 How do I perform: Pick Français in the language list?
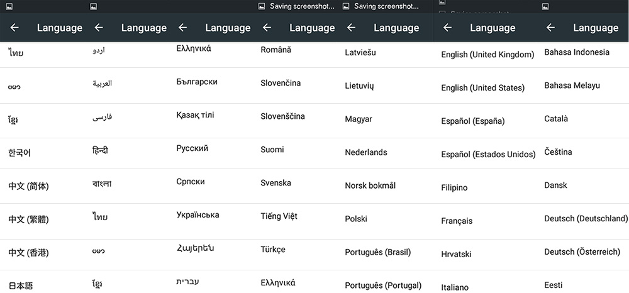tap(457, 221)
